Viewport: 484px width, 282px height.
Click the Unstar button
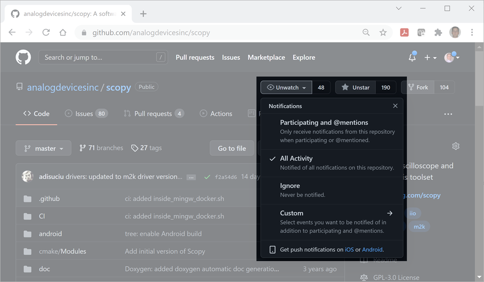(355, 87)
